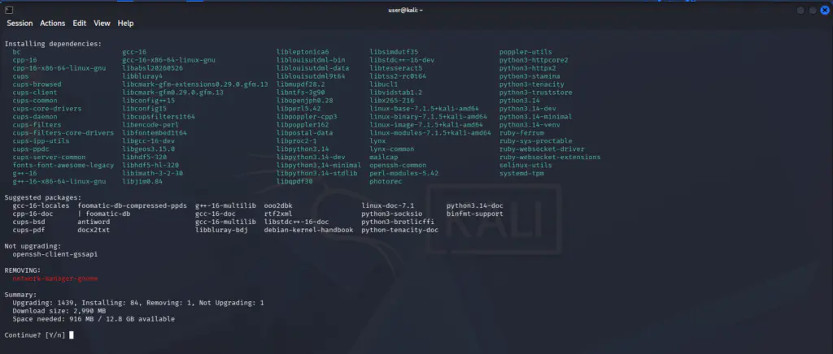Click the libqpdf30 package name
The height and width of the screenshot is (354, 833).
click(294, 181)
